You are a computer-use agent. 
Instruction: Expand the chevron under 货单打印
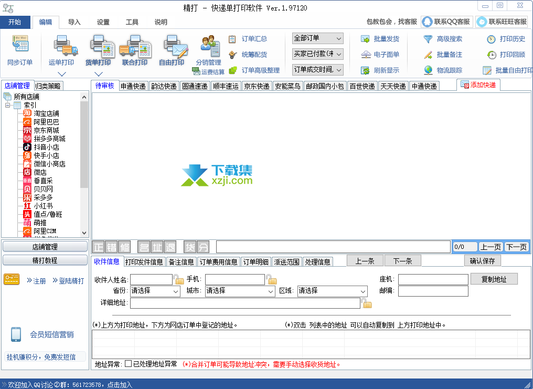(x=99, y=74)
